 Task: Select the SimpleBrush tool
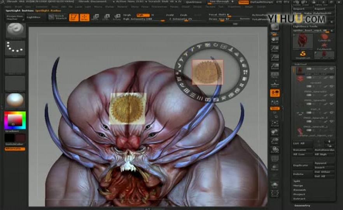(303, 55)
